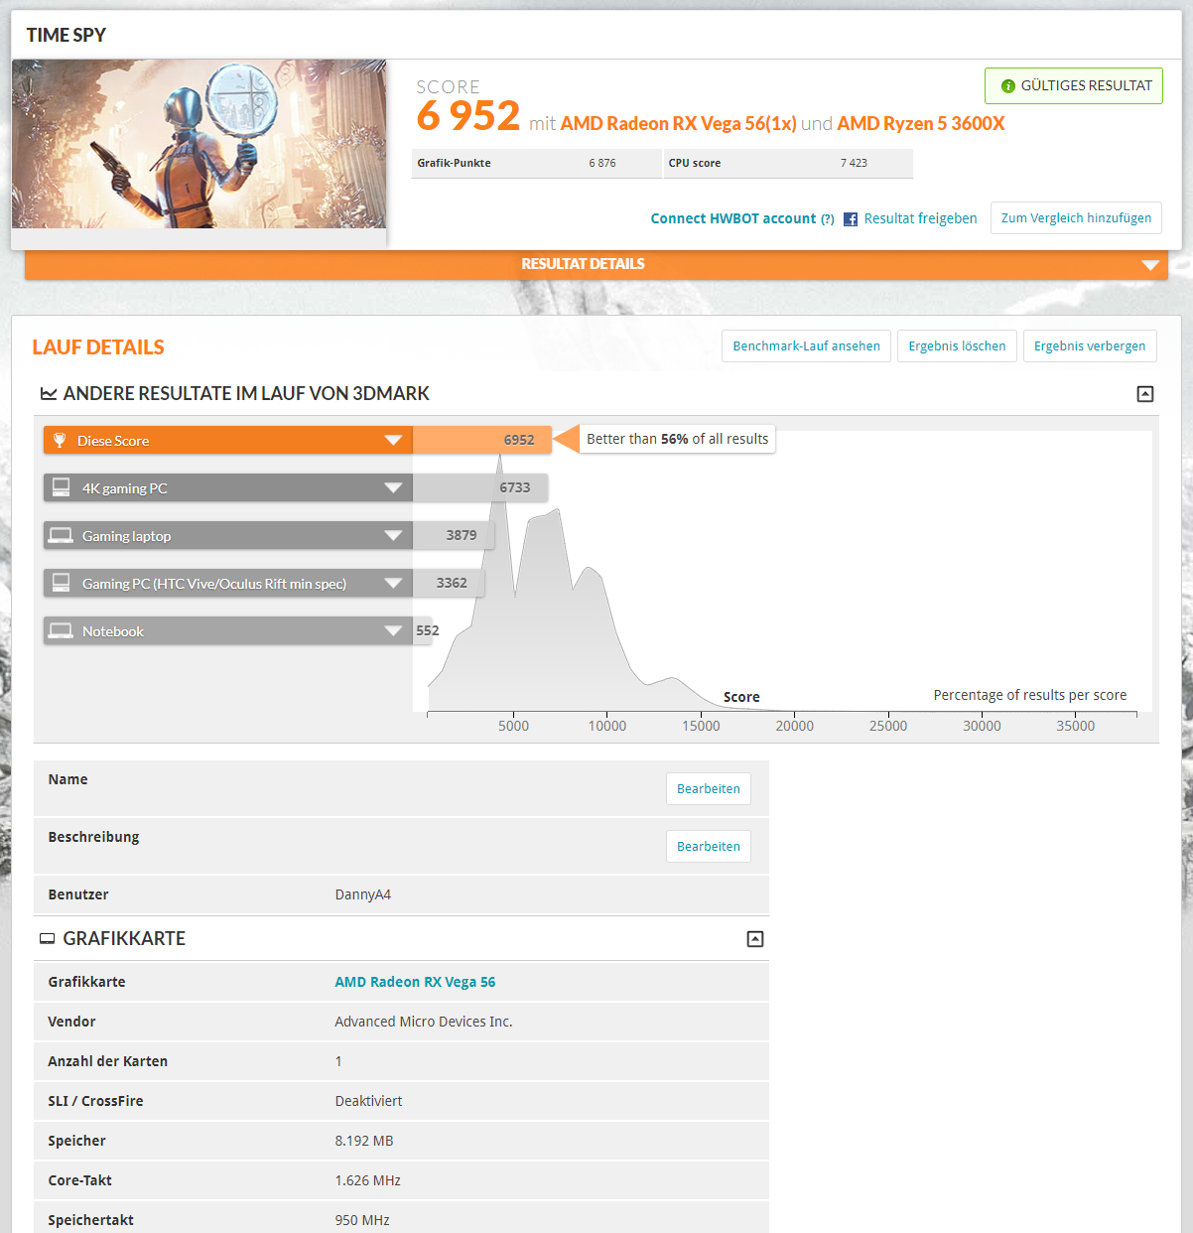Click the 6952 score bar in the chart

[x=480, y=440]
